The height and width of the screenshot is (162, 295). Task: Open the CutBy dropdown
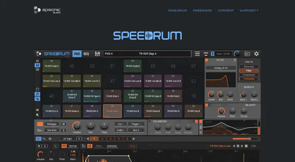click(x=121, y=130)
